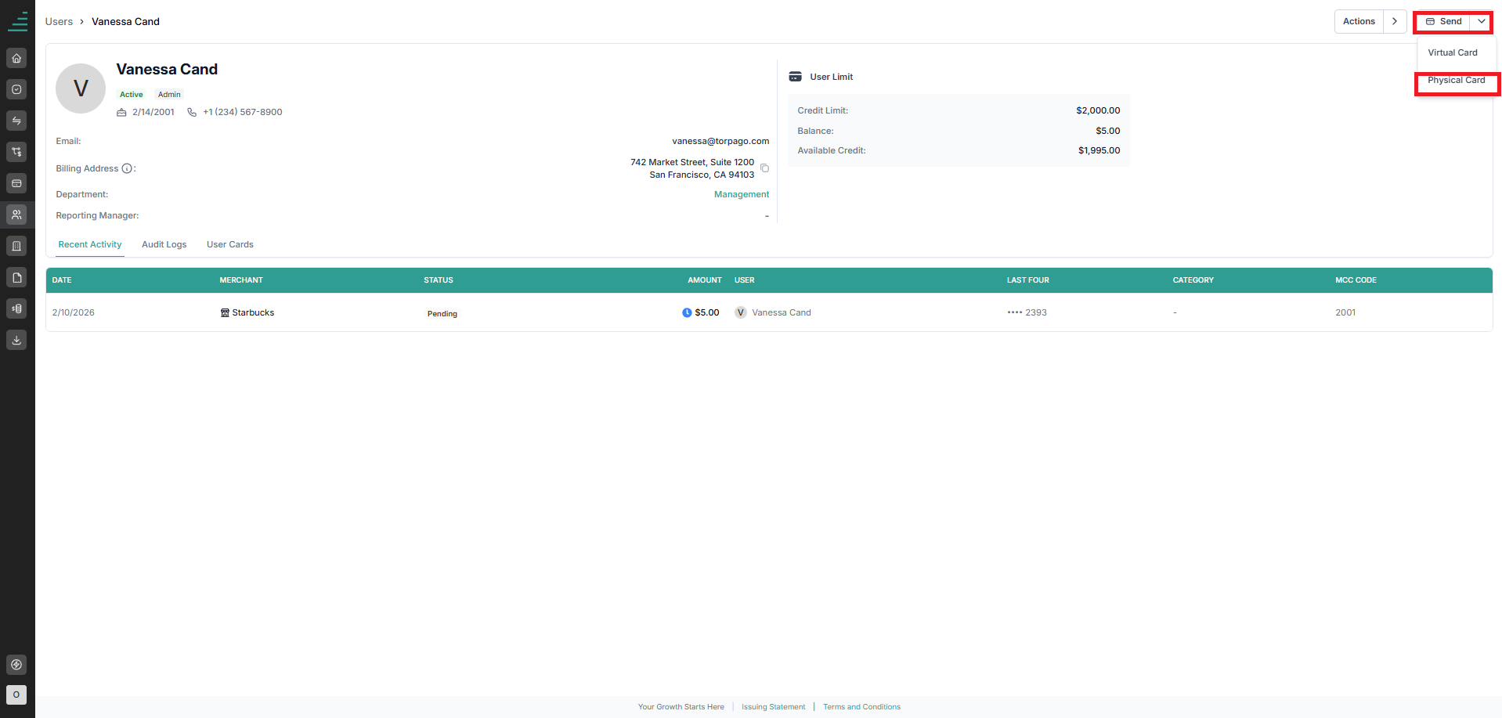This screenshot has width=1502, height=718.
Task: Open the company building icon in the sidebar
Action: pyautogui.click(x=16, y=246)
